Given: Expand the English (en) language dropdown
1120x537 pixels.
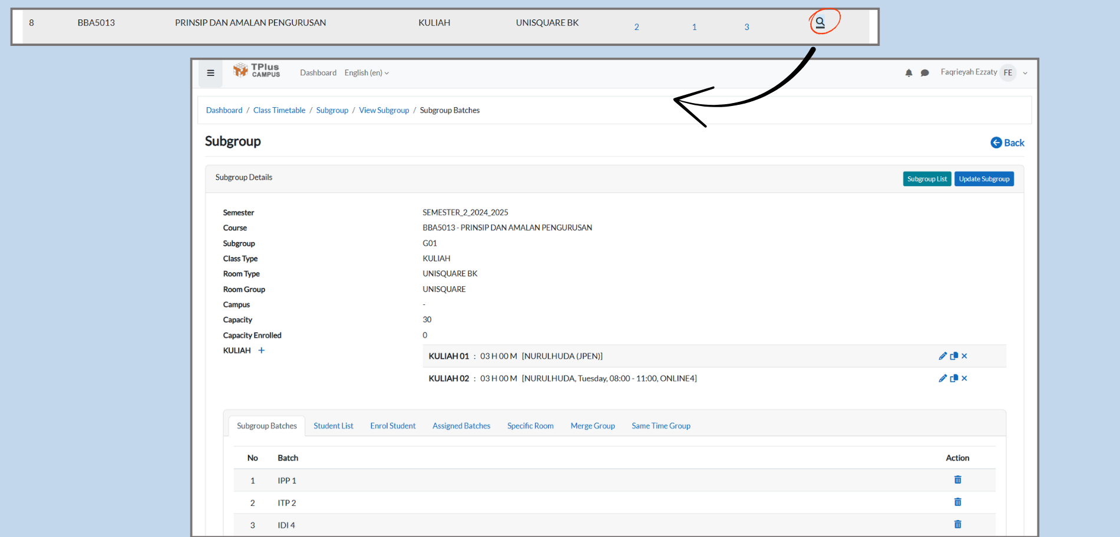Looking at the screenshot, I should [366, 73].
